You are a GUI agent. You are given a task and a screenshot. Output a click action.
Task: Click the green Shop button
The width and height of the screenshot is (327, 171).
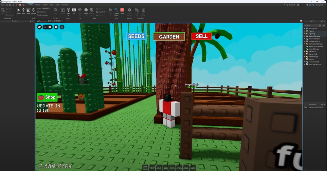(47, 97)
